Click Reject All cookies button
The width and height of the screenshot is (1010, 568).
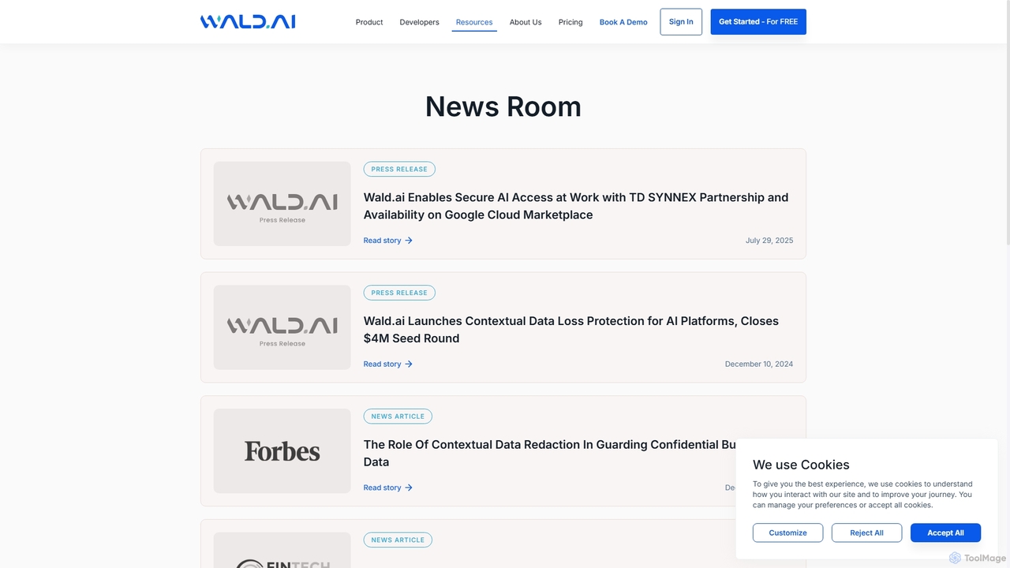866,532
